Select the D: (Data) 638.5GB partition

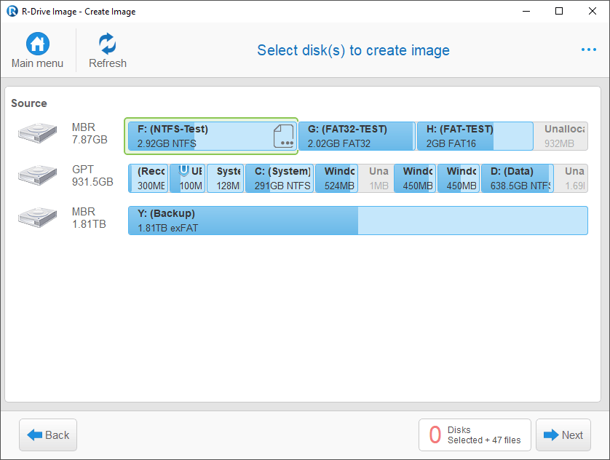tap(518, 178)
